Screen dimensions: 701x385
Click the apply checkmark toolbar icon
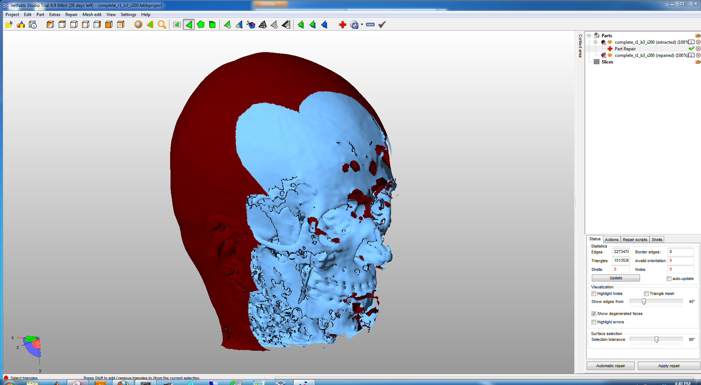382,25
